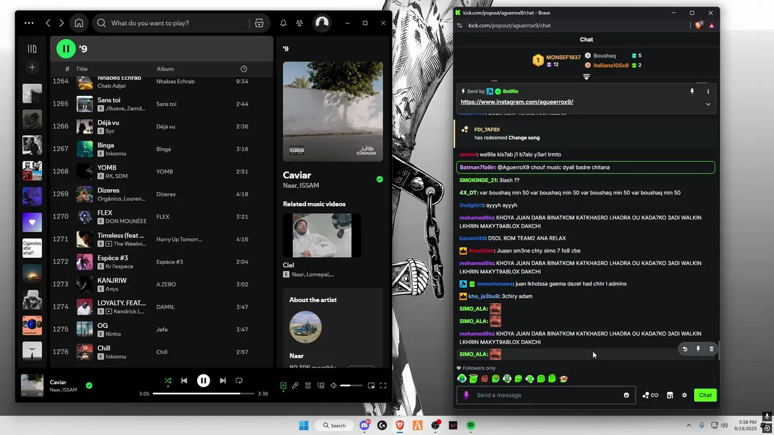Pin the hovered SIMO_ALA message
The width and height of the screenshot is (774, 435).
pos(698,349)
